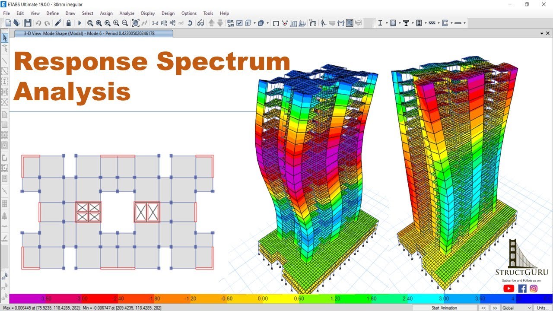Click the pencil Refresh Window icon

(x=58, y=23)
